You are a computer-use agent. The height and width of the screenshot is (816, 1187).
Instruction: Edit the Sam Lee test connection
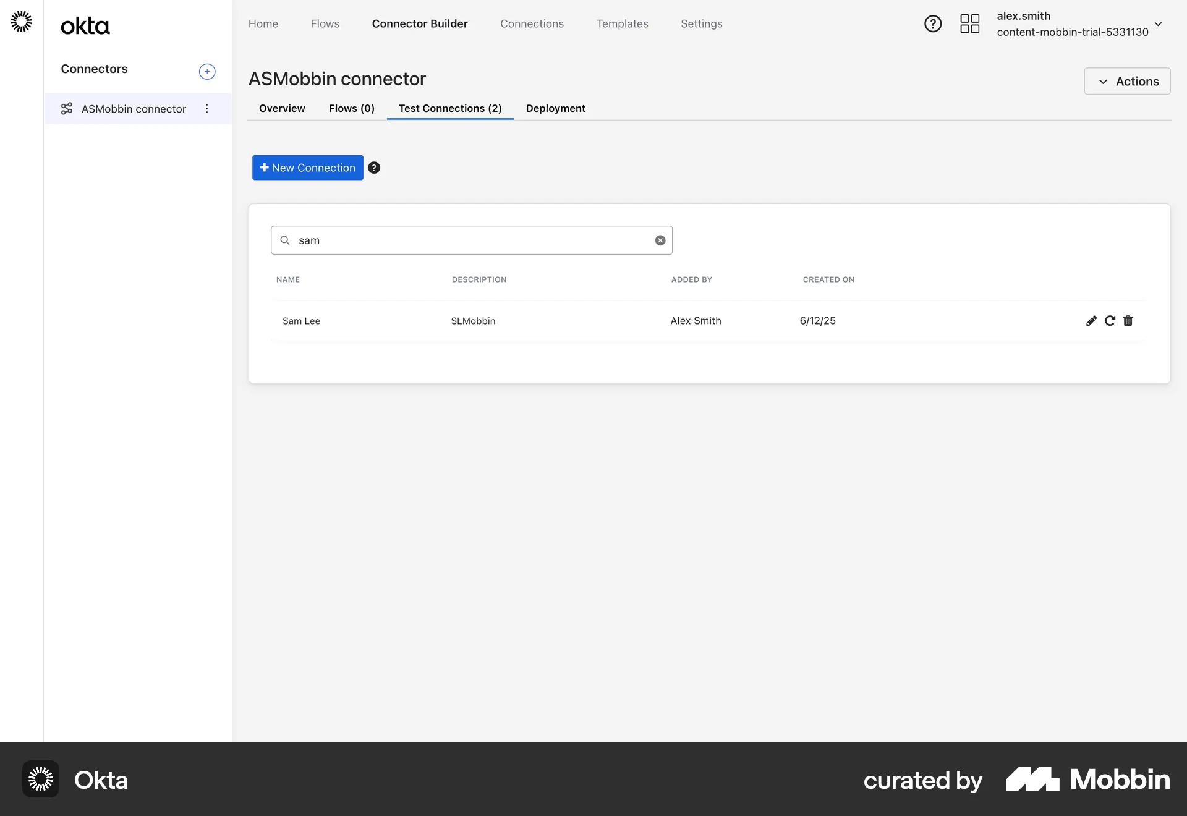[x=1091, y=321]
